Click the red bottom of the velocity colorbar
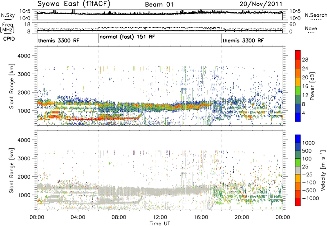The image size is (327, 226). tap(298, 202)
